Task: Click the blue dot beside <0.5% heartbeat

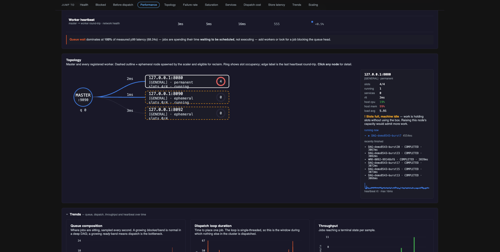Action: point(312,22)
